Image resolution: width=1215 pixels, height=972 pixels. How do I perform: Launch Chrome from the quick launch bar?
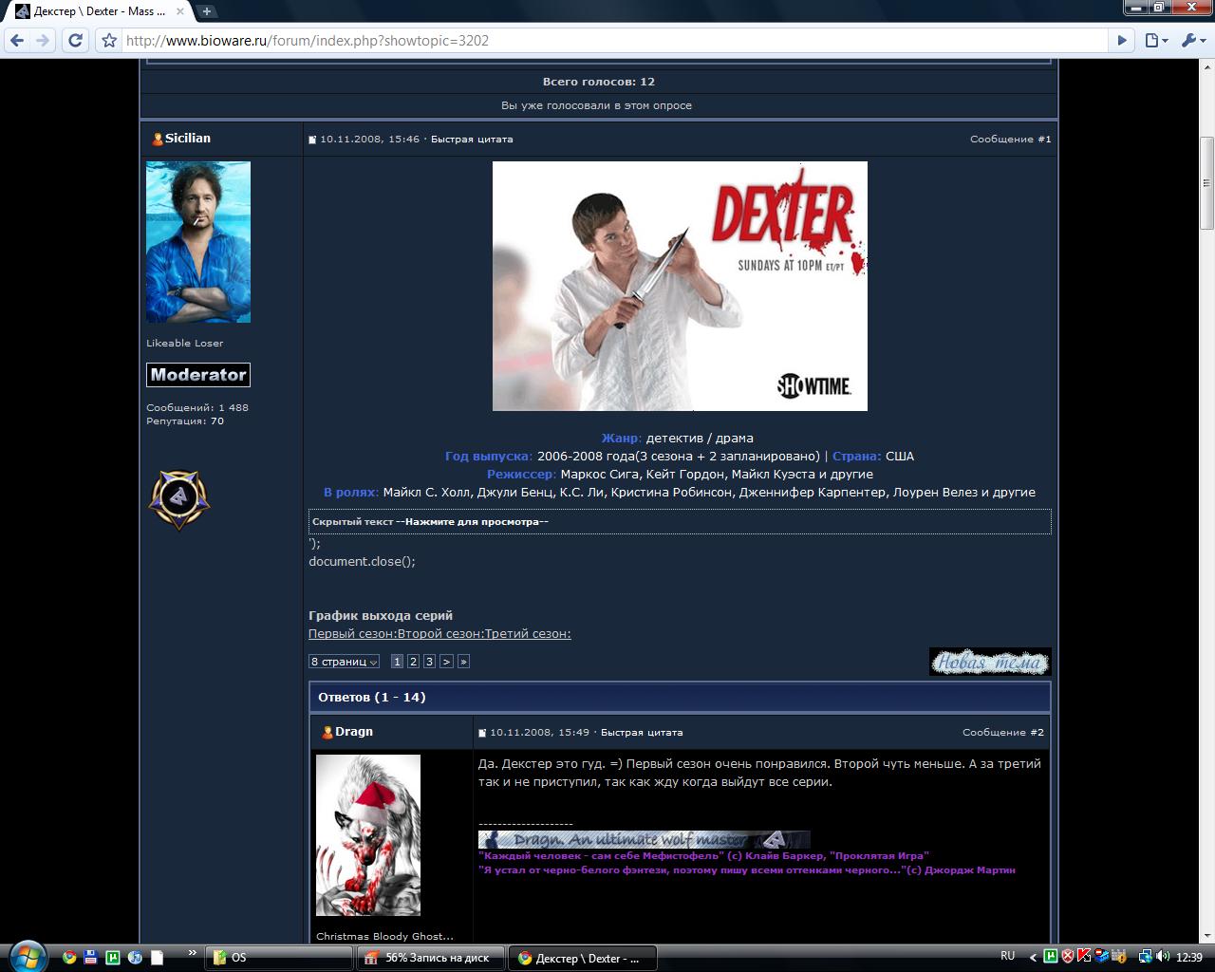[x=69, y=958]
